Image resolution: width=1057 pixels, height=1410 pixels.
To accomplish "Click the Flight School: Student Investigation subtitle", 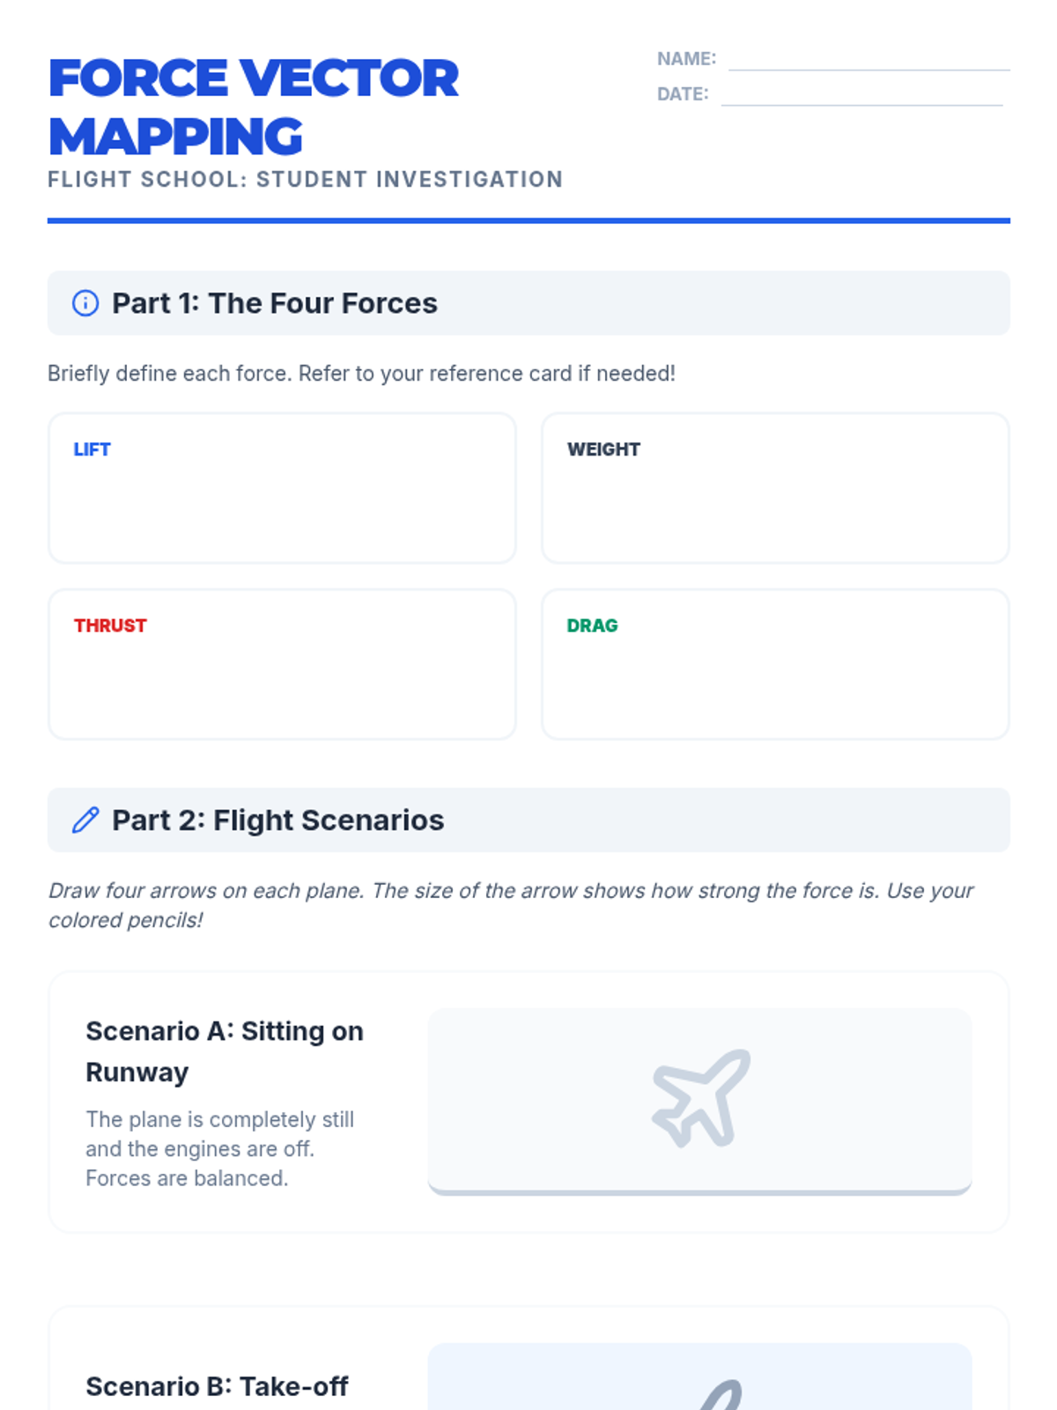I will [305, 180].
